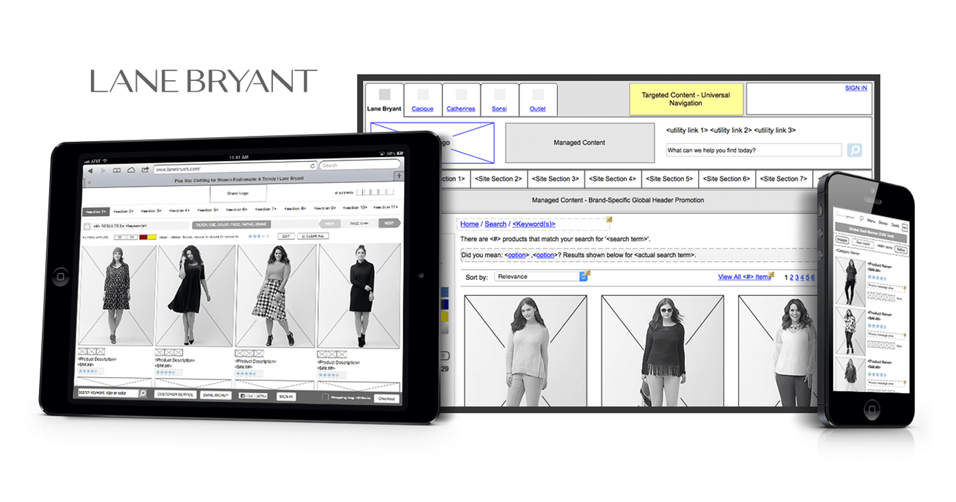This screenshot has height=502, width=956.
Task: Tap the iCloud tabs icon in Safari
Action: coord(131,170)
